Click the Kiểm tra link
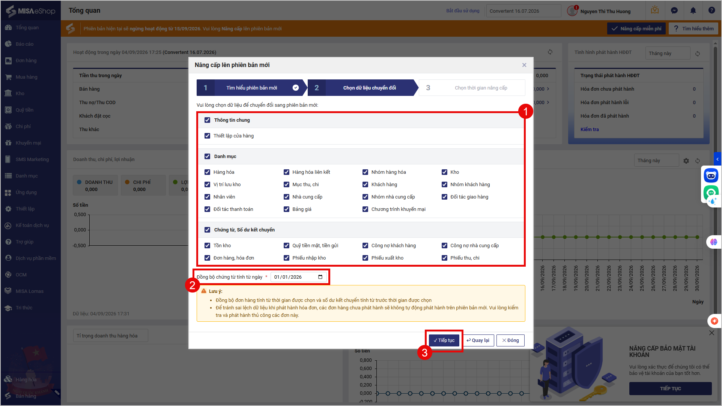722x406 pixels. [590, 129]
